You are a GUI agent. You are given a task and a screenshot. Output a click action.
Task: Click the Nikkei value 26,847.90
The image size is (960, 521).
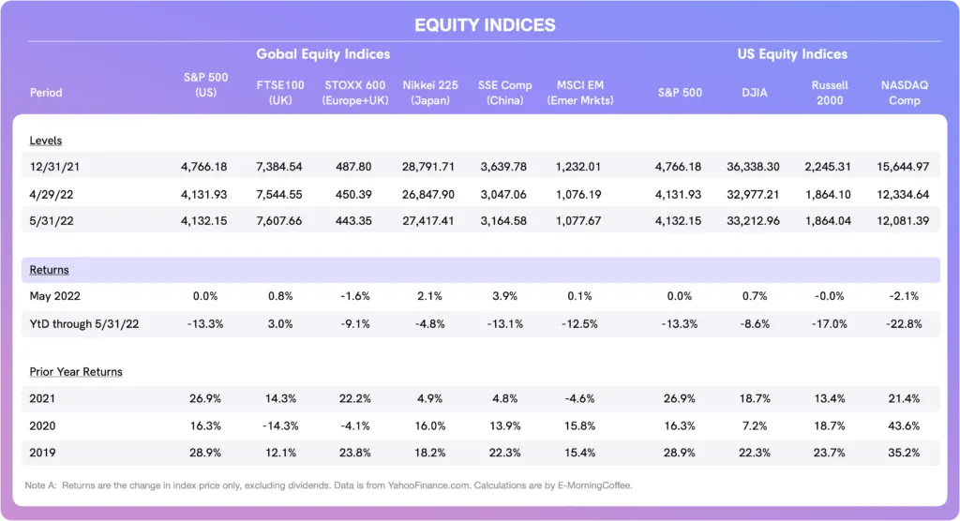[428, 195]
